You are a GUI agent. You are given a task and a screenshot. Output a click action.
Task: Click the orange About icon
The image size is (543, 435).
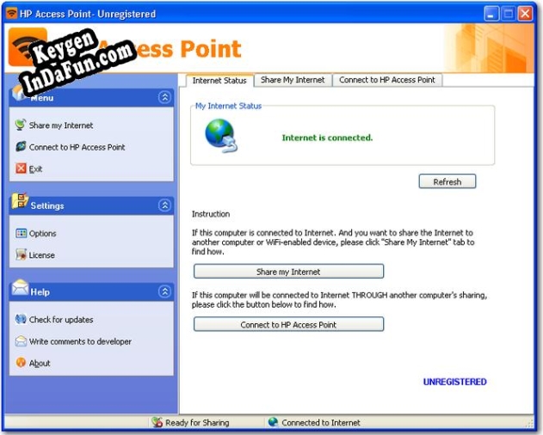[x=21, y=362]
